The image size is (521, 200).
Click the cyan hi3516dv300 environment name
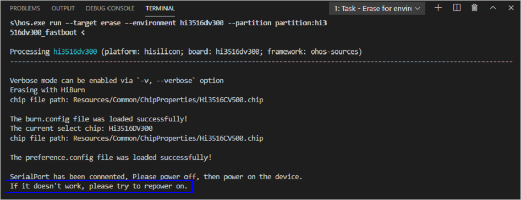(x=75, y=52)
